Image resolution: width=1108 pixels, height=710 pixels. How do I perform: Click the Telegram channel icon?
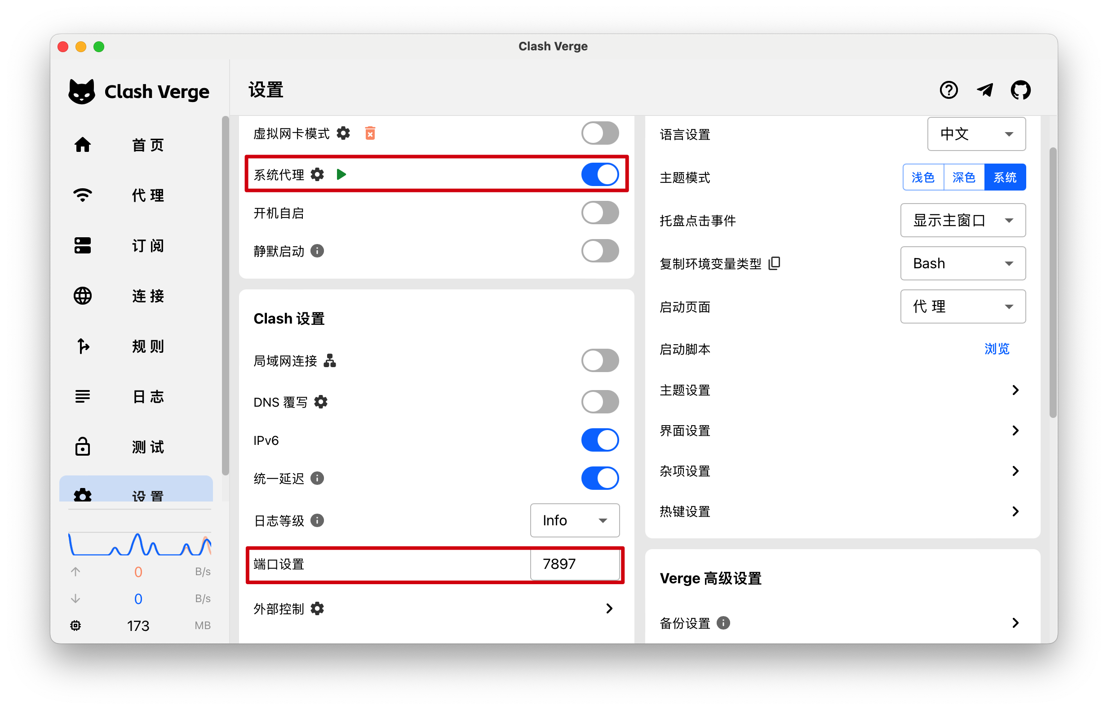coord(984,90)
